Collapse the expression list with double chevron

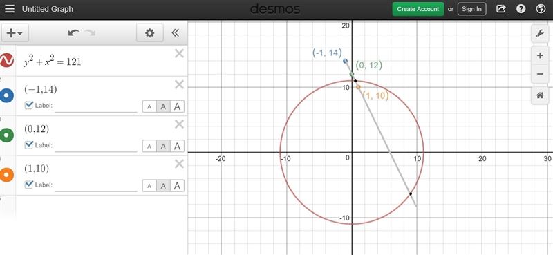coord(176,33)
